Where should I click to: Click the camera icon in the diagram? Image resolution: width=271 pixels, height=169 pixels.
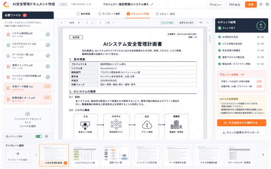pyautogui.click(x=85, y=125)
